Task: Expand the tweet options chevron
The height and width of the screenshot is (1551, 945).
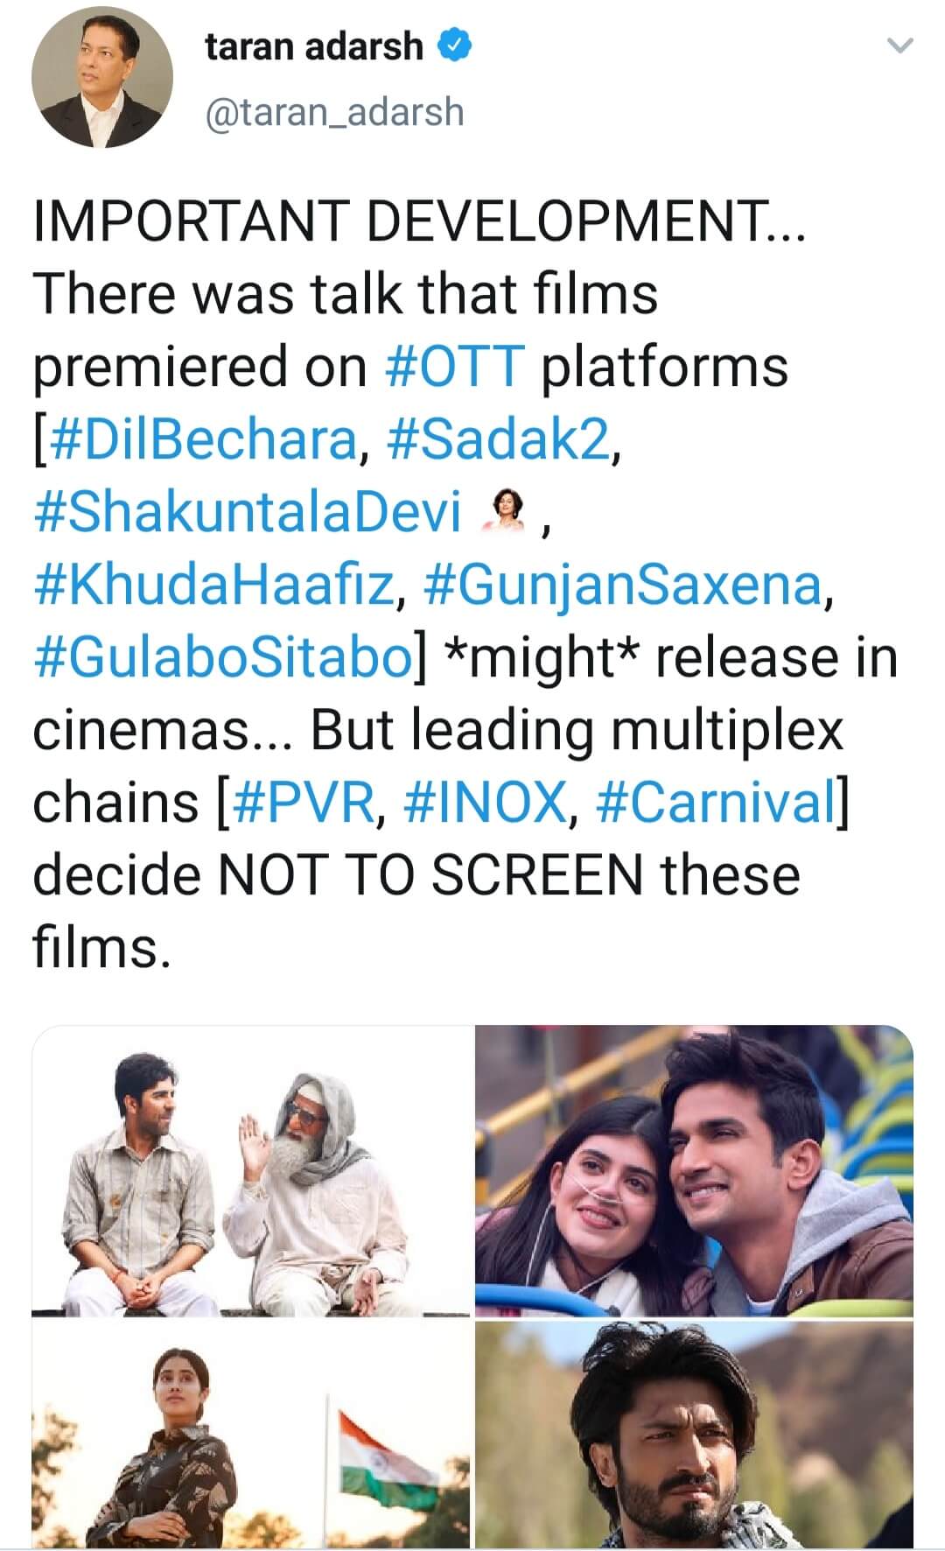Action: point(899,46)
